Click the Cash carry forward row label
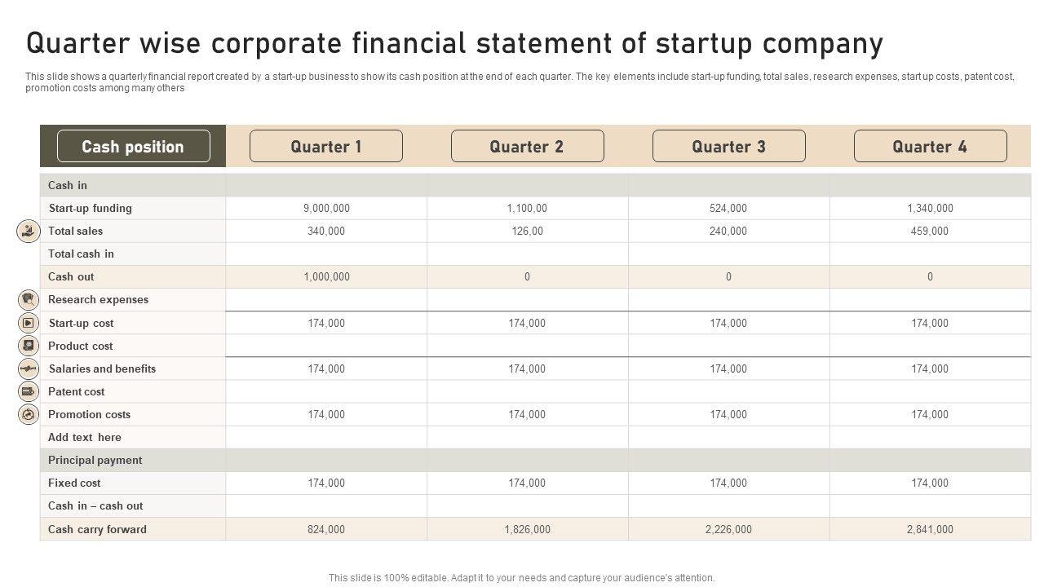This screenshot has width=1044, height=587. click(97, 529)
